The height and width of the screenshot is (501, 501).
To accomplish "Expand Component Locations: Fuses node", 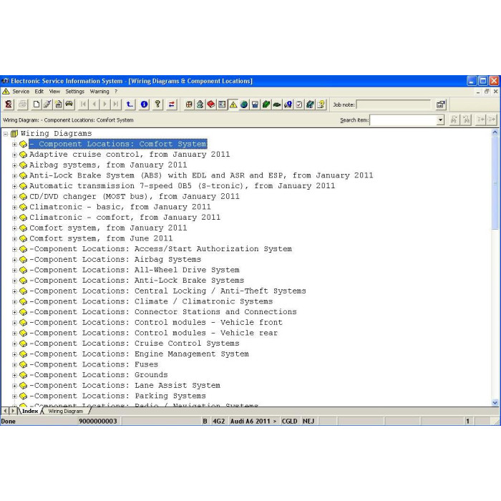I will (x=14, y=364).
